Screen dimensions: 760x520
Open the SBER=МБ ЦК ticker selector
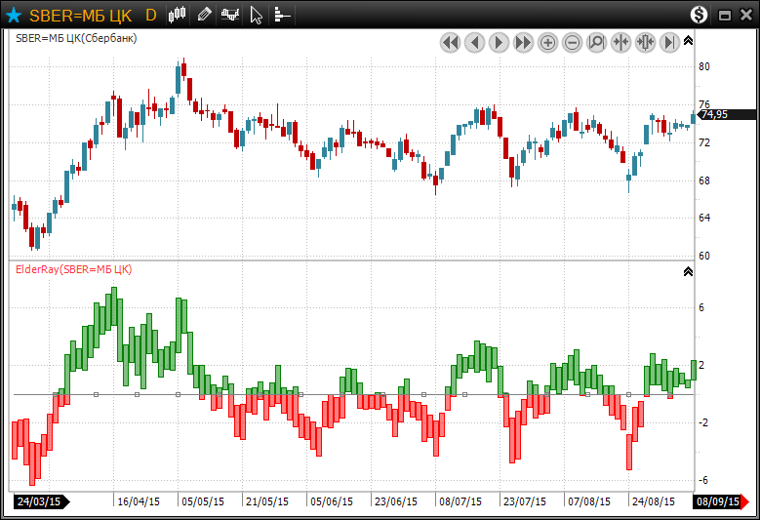coord(80,15)
